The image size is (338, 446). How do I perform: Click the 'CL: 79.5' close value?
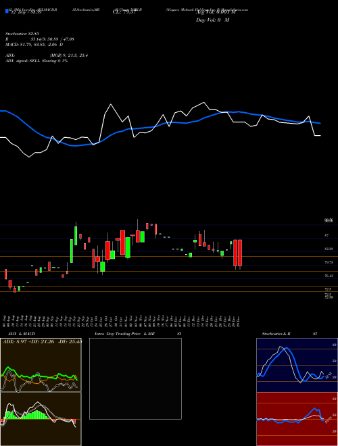123,12
